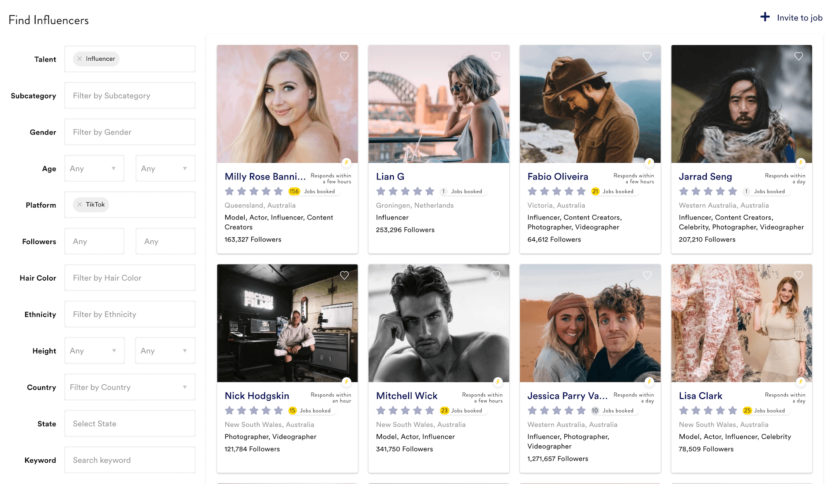Expand the Filter by Country dropdown
Viewport: 833px width, 484px height.
click(x=130, y=387)
